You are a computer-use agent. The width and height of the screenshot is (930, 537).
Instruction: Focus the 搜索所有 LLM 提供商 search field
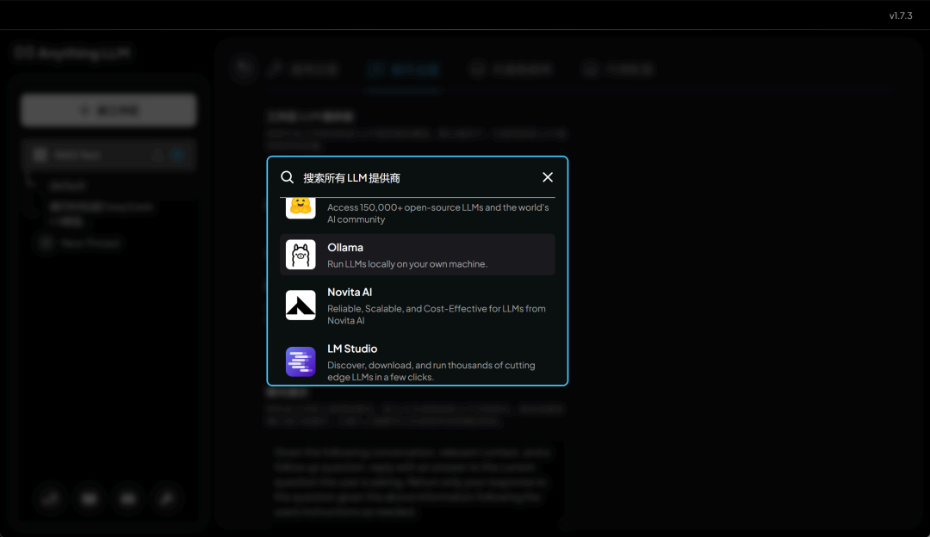[x=418, y=178]
